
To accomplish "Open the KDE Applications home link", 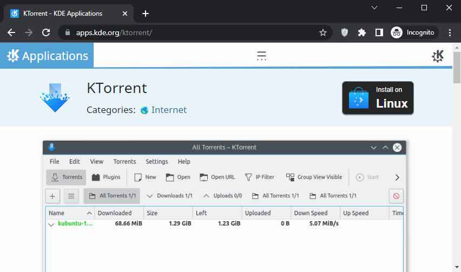I will [x=47, y=56].
